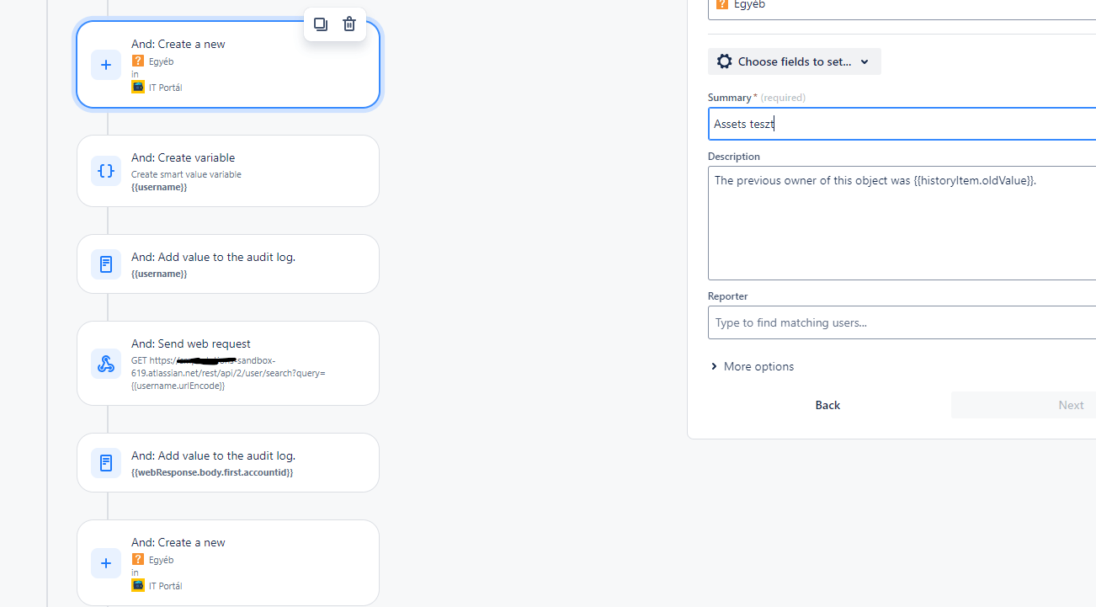Click the trash icon to delete component
The width and height of the screenshot is (1096, 607).
click(x=349, y=24)
